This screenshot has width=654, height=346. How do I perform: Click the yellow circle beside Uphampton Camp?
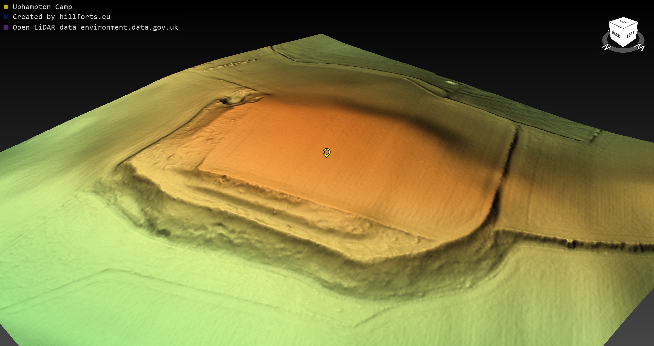coord(6,7)
